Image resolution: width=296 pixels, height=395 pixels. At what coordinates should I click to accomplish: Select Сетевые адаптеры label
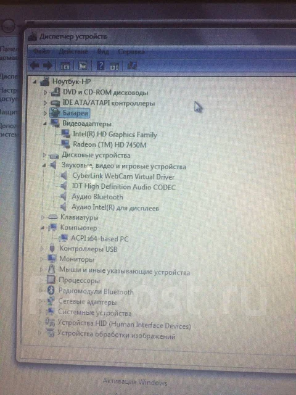(88, 302)
